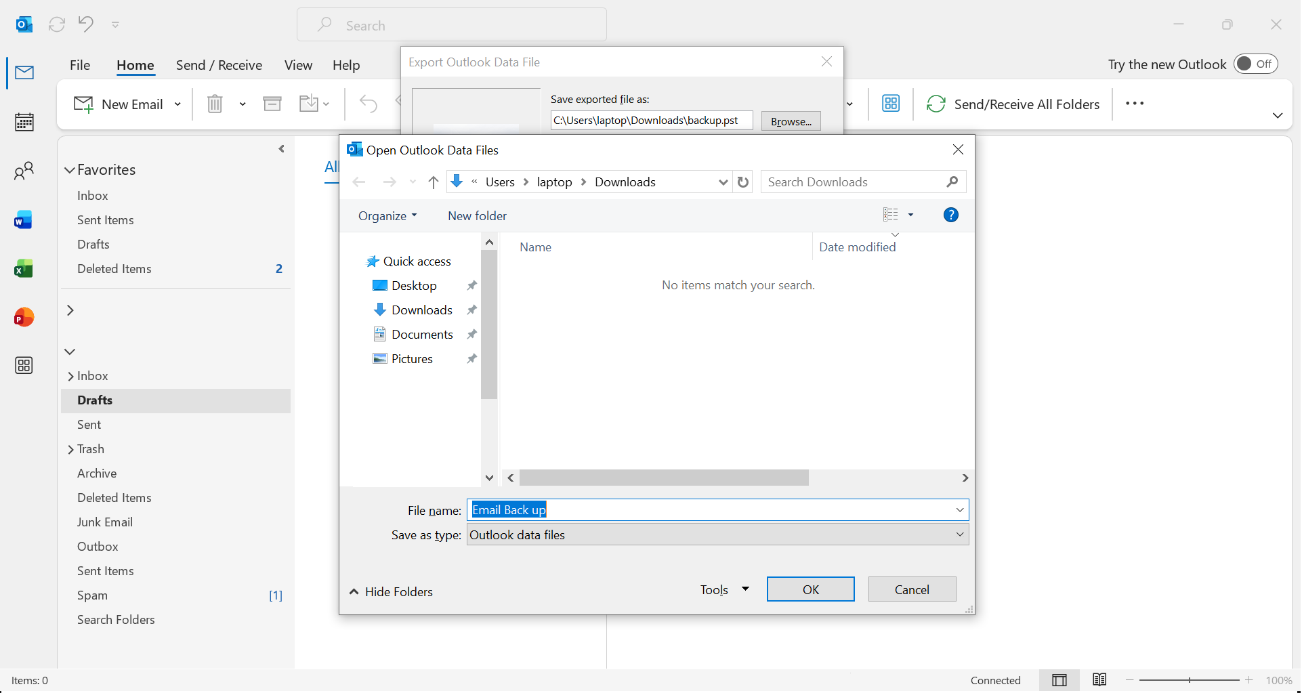Click the zoom slider in status bar
Image resolution: width=1302 pixels, height=693 pixels.
(1190, 680)
